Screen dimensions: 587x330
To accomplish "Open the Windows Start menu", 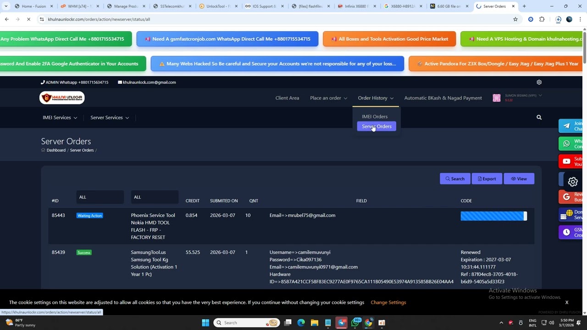I will point(205,323).
